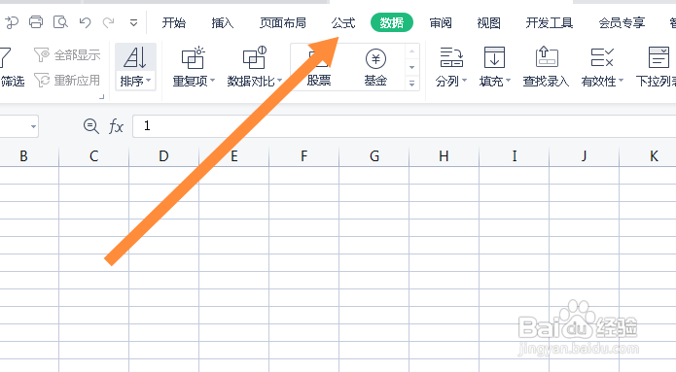Open filter group dialog launcher
The image size is (676, 372).
click(102, 97)
